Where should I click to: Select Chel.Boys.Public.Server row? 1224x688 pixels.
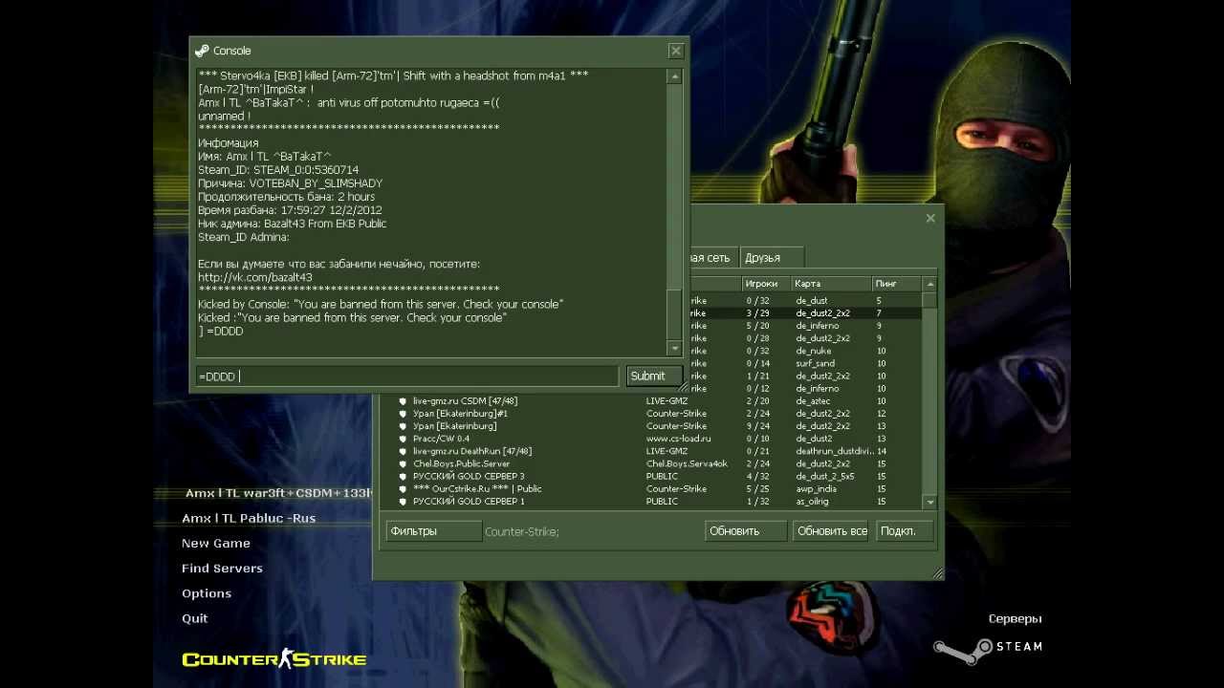click(x=650, y=463)
